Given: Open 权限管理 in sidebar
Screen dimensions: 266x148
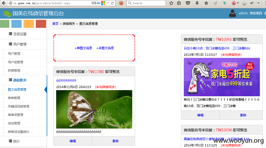Looking at the screenshot, I should pos(14,70).
